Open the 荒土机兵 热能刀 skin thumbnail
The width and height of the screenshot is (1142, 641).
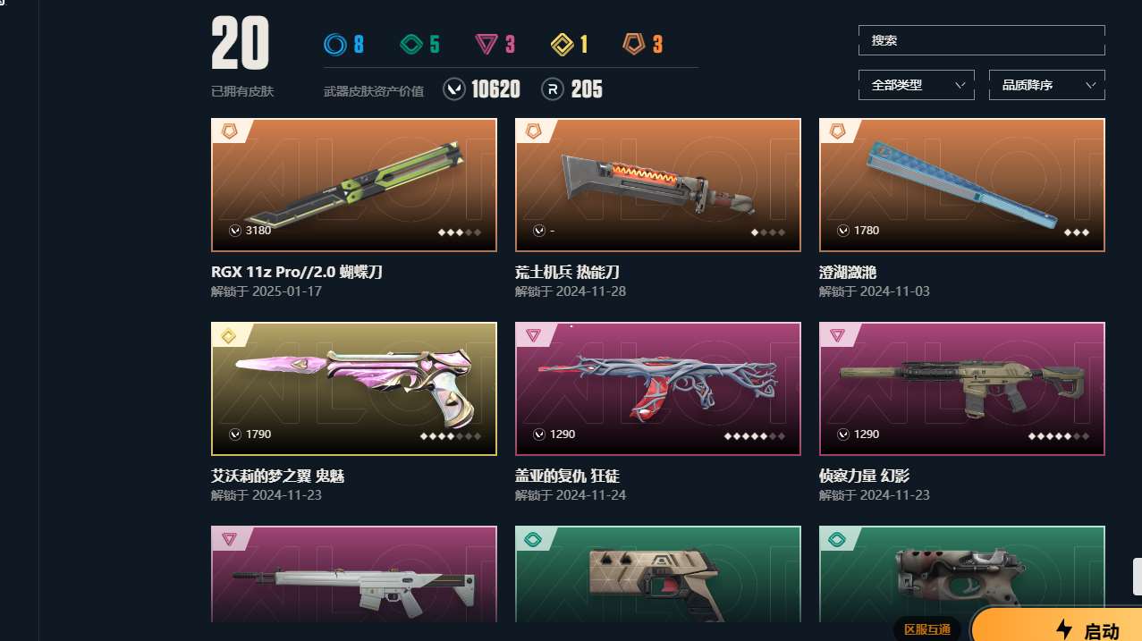tap(658, 185)
